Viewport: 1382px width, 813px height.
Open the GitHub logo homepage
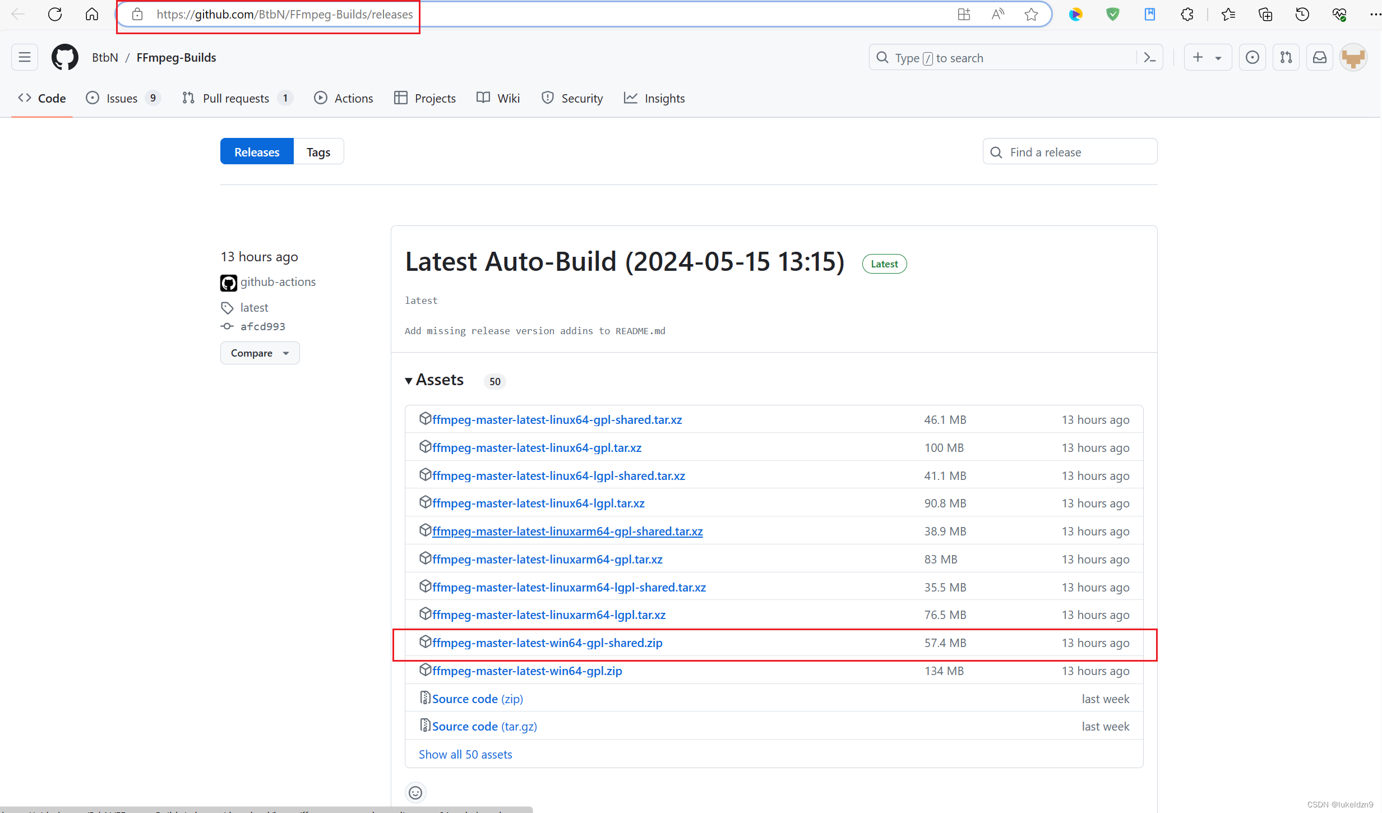[65, 57]
